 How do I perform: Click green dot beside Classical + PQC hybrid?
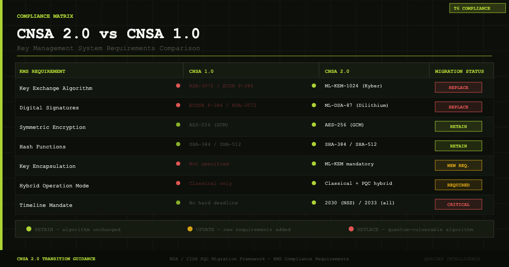314,183
